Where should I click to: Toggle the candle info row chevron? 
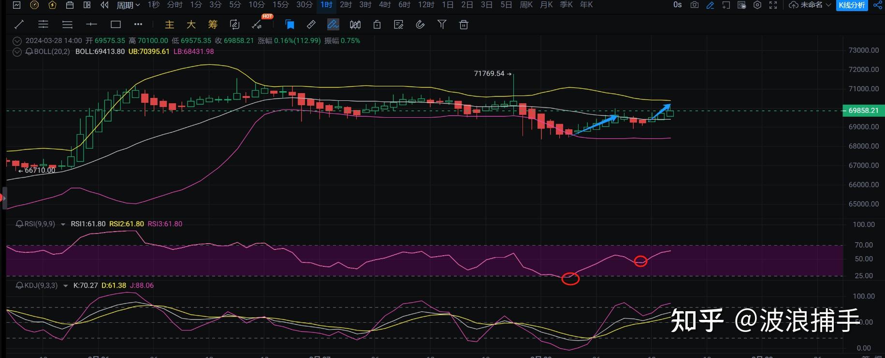[17, 41]
